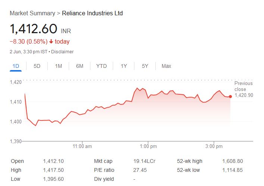Switch to 5Y chart range

tap(145, 66)
